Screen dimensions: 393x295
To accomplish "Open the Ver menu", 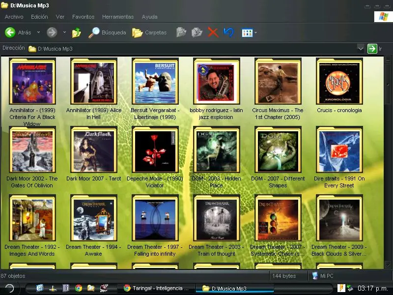I will [x=60, y=17].
